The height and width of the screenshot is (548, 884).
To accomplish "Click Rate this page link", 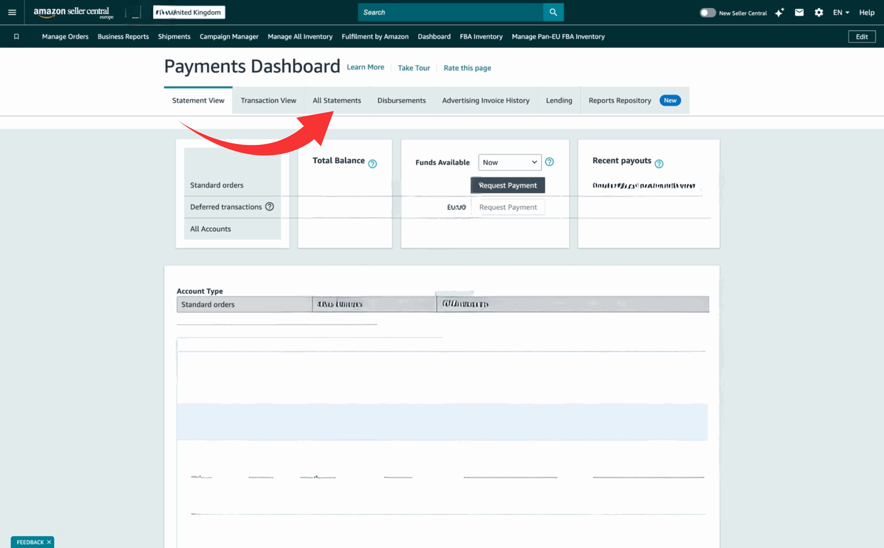I will 467,68.
